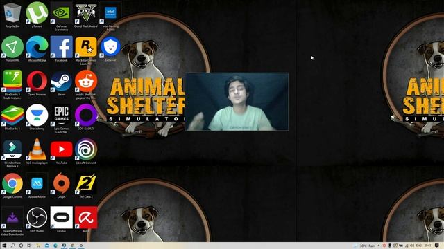
Task: Open the Origin desktop shortcut
Action: (62, 186)
